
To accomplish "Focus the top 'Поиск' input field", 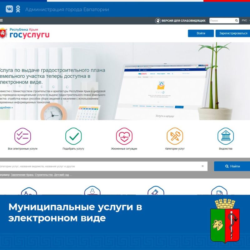I will point(221,21).
